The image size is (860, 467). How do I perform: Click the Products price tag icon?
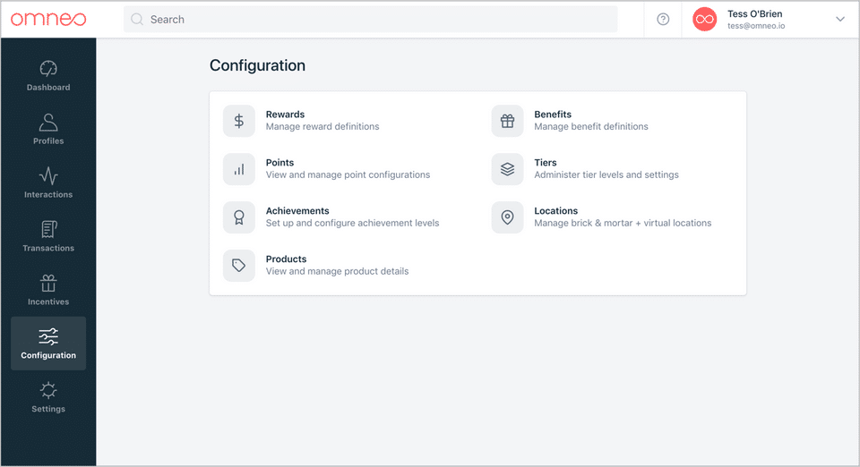click(239, 266)
